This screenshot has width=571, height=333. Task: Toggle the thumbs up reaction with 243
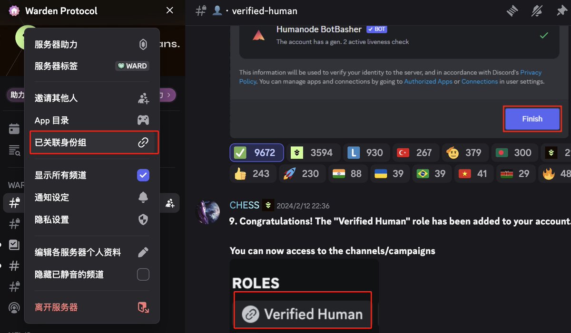pyautogui.click(x=252, y=173)
